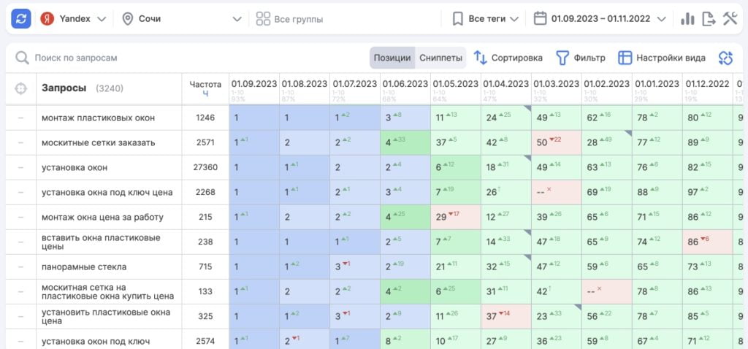Toggle the dash marker for монтаж пластиковых окон
748x349 pixels.
click(20, 118)
